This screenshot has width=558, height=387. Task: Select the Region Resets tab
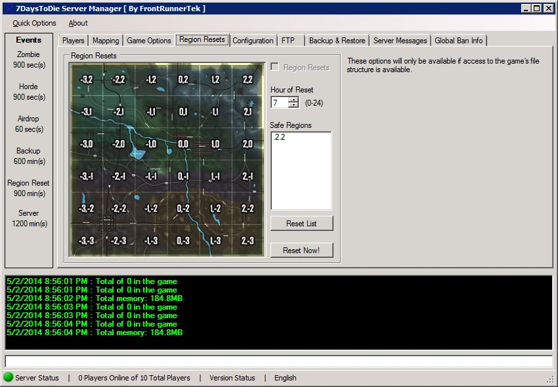coord(202,39)
